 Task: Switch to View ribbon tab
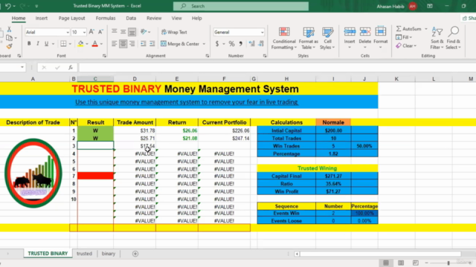176,18
